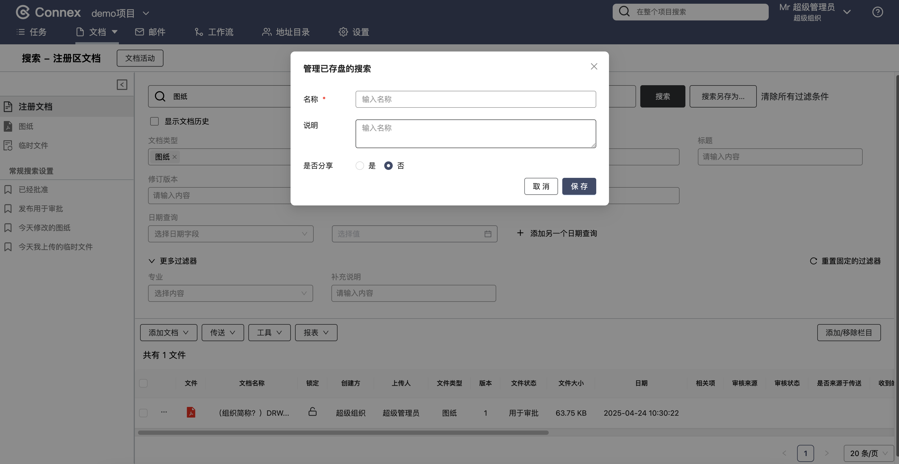Open the row's three-dot actions menu
Viewport: 899px width, 464px height.
[164, 412]
